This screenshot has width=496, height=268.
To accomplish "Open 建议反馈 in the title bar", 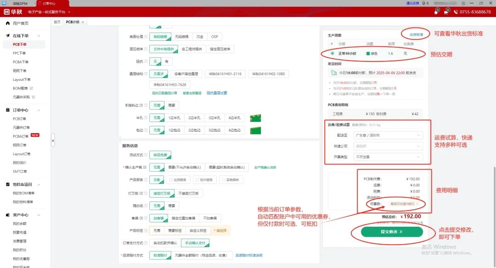I will point(412,3).
